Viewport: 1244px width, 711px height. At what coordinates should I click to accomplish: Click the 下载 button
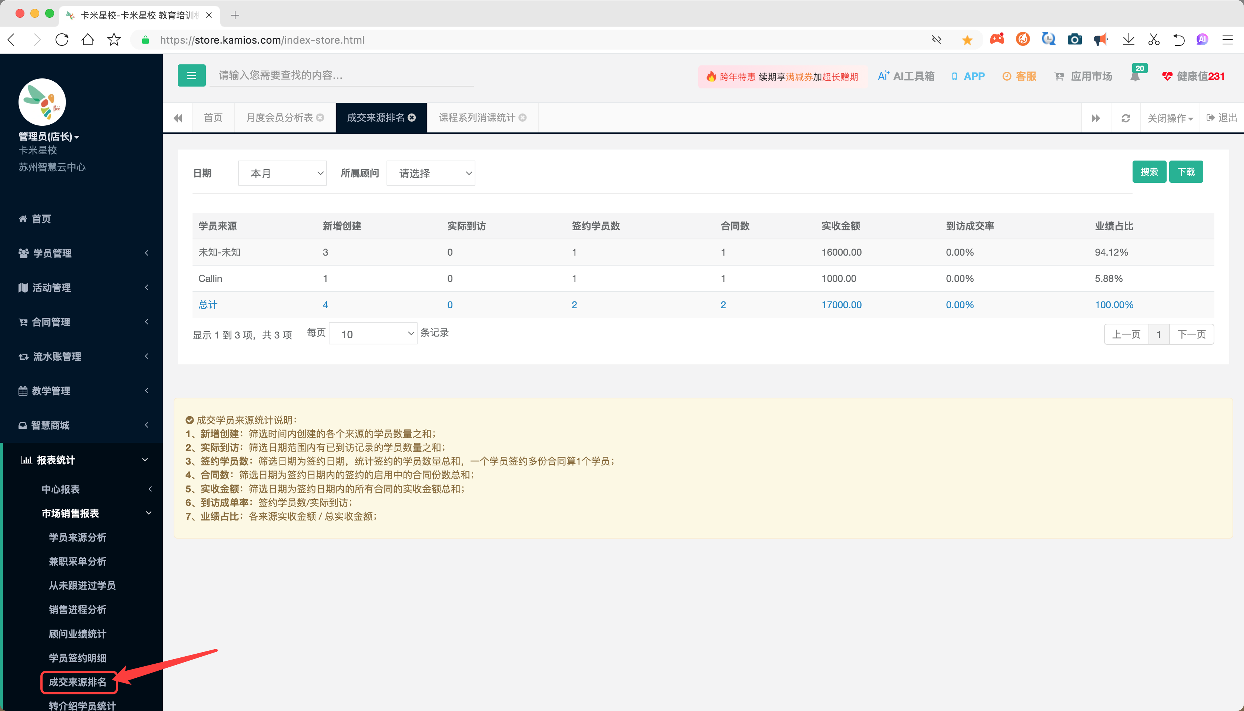point(1186,172)
